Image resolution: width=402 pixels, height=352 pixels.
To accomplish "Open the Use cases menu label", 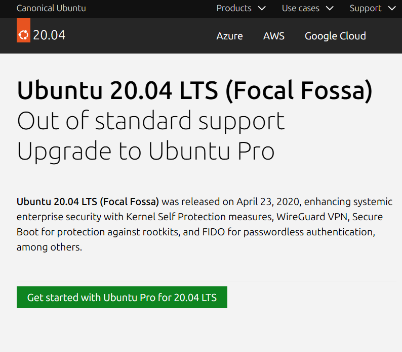I will coord(301,9).
